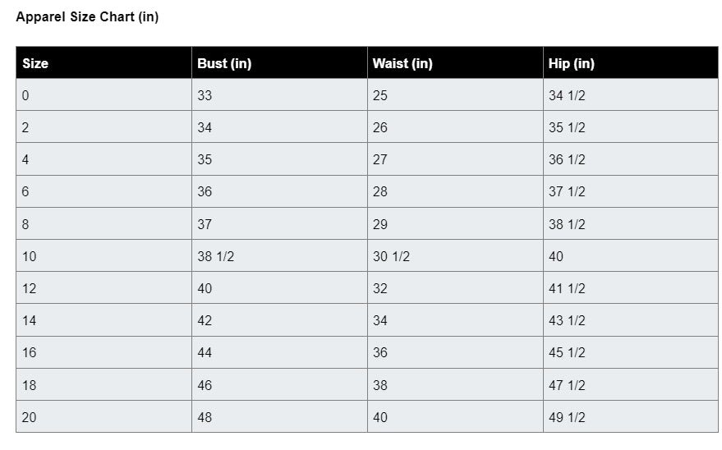Click the size 0 cell
Screen dimensions: 722x450
tap(25, 95)
